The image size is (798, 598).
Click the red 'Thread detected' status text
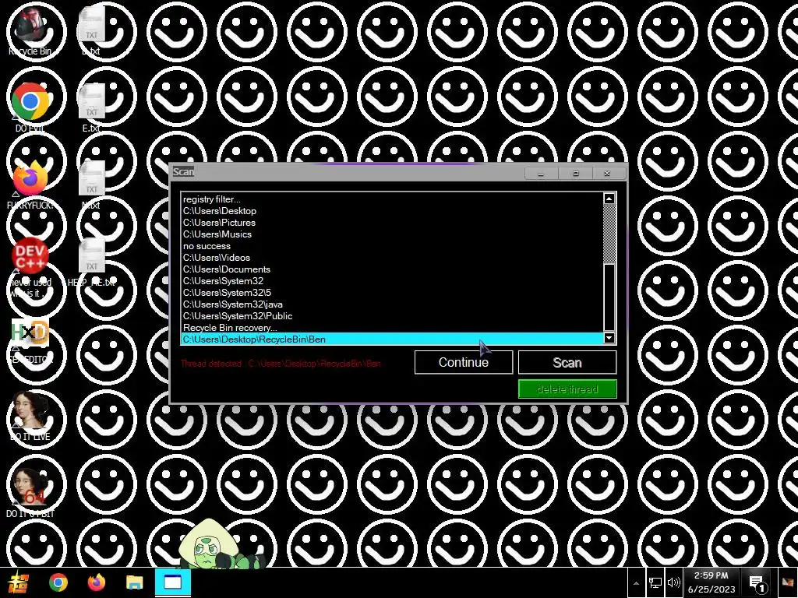[281, 363]
